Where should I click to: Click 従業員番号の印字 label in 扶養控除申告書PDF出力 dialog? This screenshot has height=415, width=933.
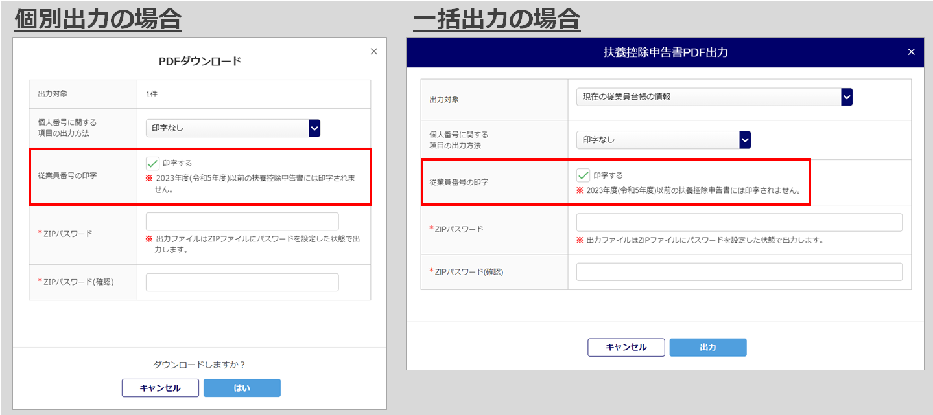(459, 182)
